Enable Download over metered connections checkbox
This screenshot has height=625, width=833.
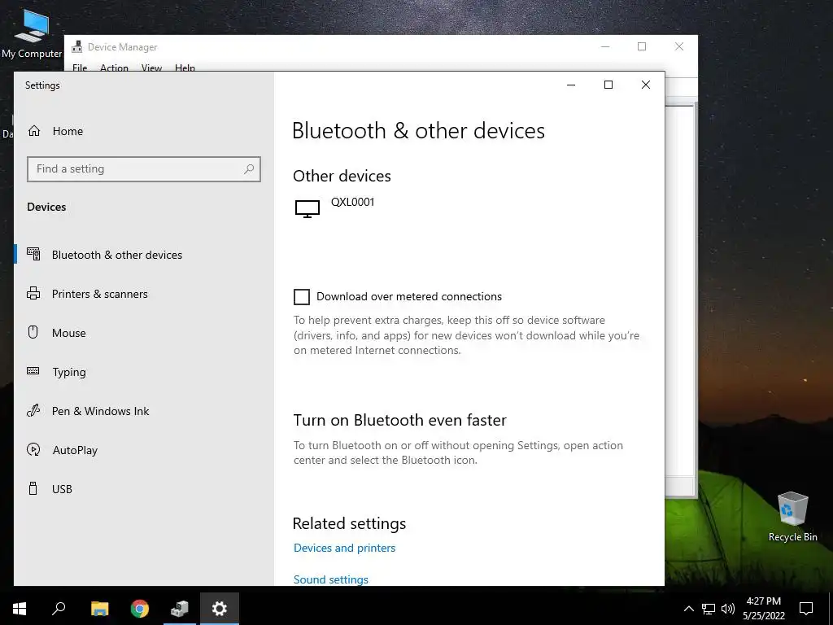coord(302,296)
